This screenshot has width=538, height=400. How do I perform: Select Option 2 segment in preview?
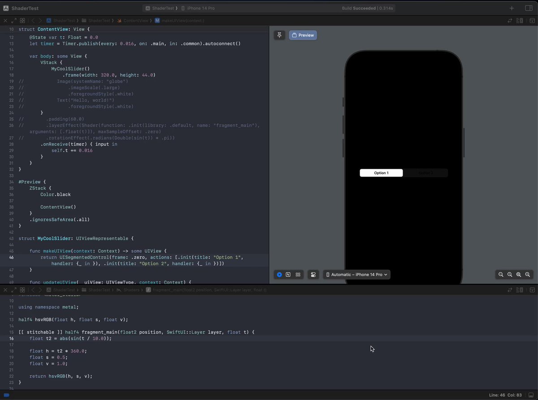(425, 173)
